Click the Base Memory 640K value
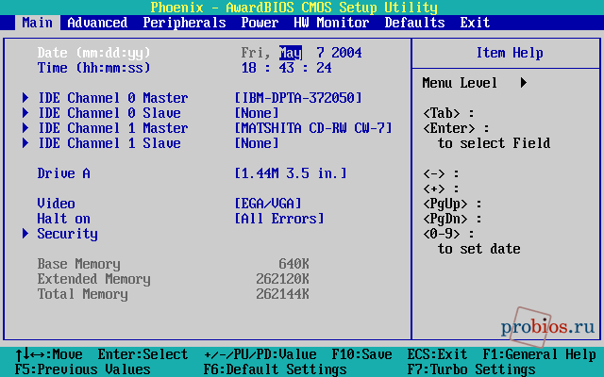Image resolution: width=604 pixels, height=377 pixels. click(294, 264)
